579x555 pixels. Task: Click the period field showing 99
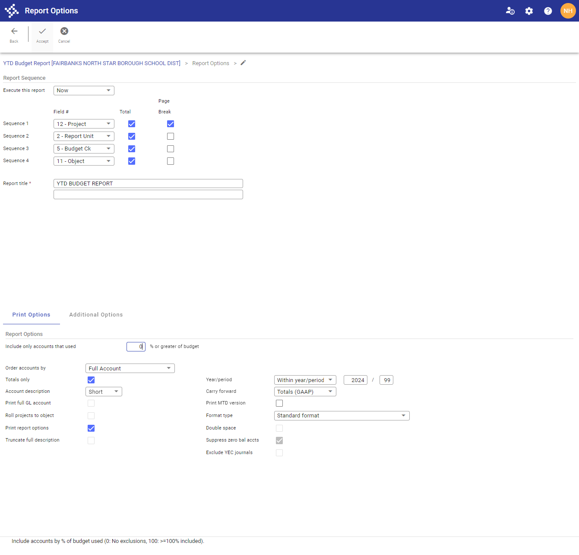pos(386,380)
